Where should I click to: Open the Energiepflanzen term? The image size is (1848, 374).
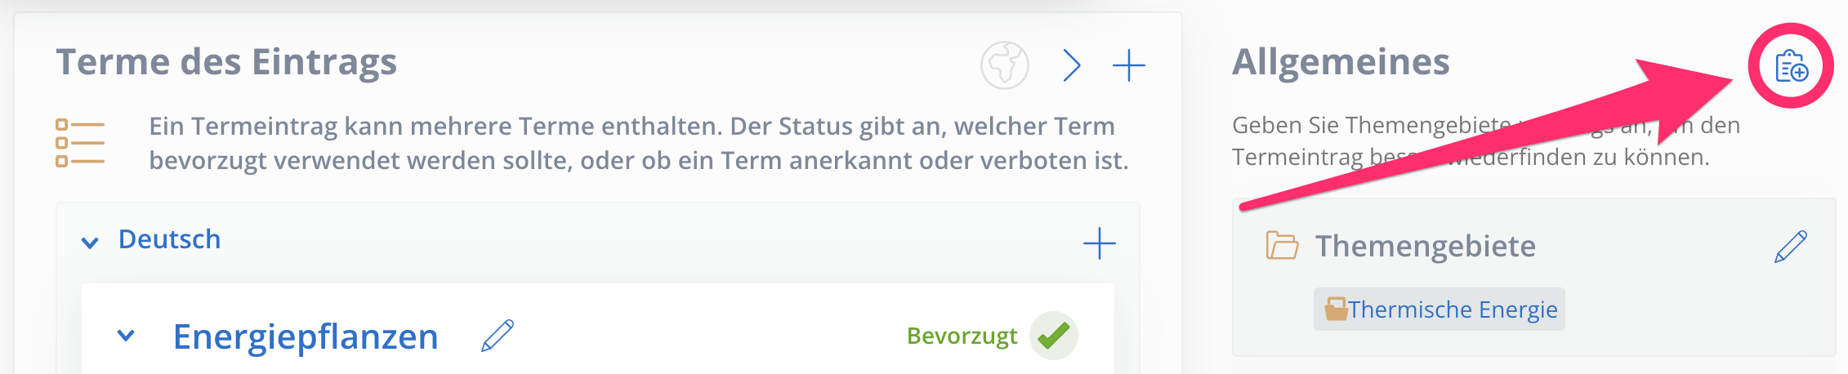(306, 336)
